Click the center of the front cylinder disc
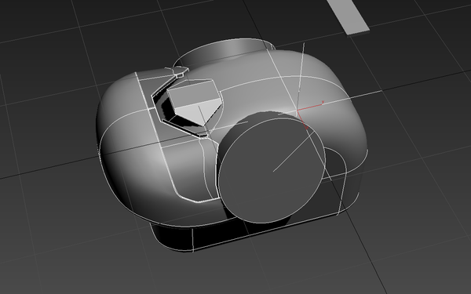 [x=272, y=172]
